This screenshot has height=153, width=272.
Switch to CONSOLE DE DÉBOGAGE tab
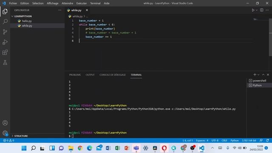[112, 75]
